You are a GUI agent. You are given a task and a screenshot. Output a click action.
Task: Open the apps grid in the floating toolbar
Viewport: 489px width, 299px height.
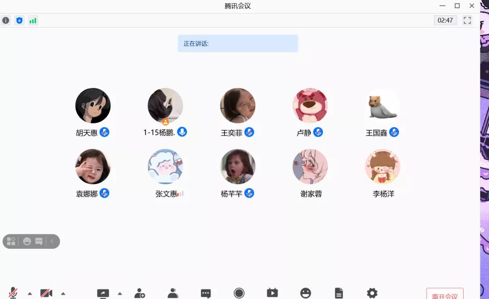point(11,242)
